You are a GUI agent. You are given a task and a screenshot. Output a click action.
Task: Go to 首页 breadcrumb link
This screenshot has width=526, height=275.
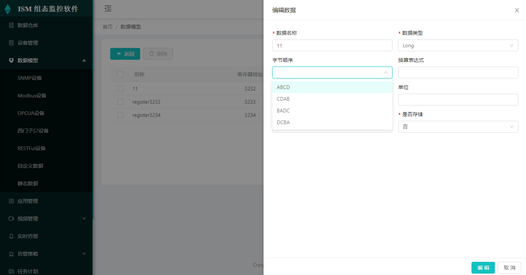pyautogui.click(x=108, y=27)
